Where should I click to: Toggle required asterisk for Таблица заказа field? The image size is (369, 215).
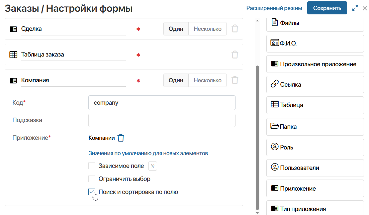click(x=139, y=55)
